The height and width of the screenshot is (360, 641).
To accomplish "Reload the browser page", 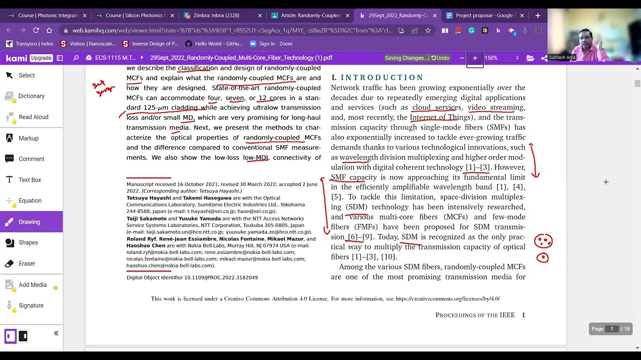I will (x=36, y=30).
